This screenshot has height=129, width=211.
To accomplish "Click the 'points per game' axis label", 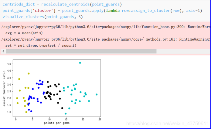I will [x=57, y=123].
